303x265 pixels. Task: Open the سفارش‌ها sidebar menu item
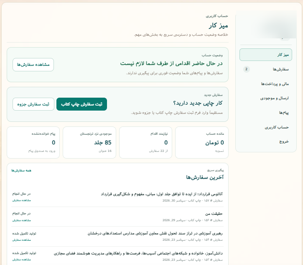pyautogui.click(x=265, y=69)
